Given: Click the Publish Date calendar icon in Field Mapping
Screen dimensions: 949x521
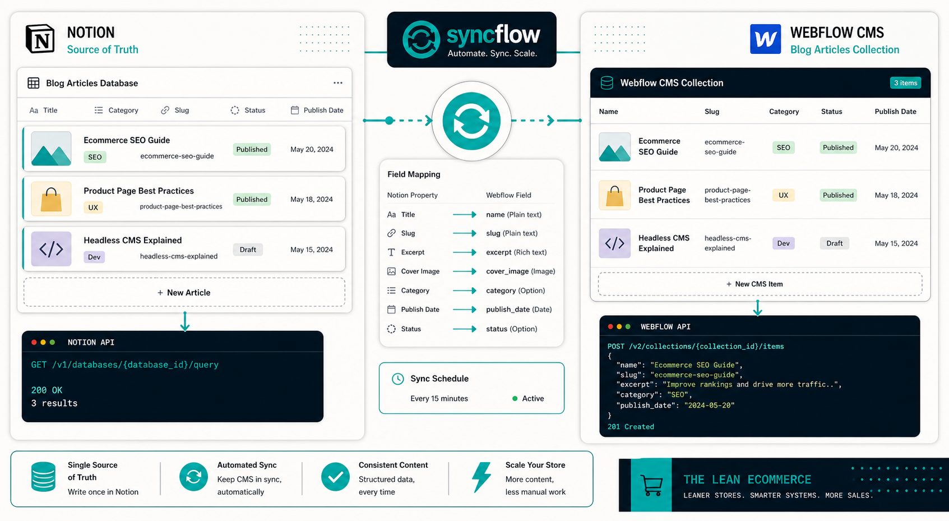Looking at the screenshot, I should click(x=391, y=310).
